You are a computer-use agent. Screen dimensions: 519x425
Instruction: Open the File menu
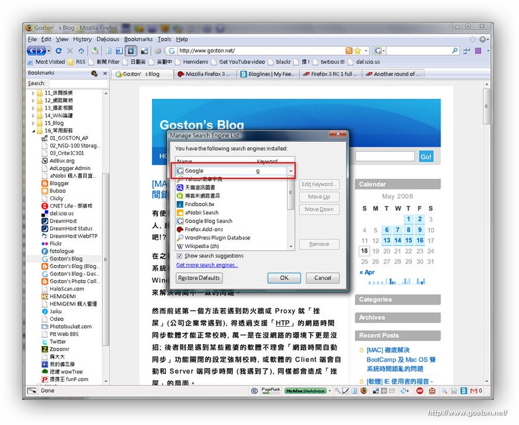32,39
